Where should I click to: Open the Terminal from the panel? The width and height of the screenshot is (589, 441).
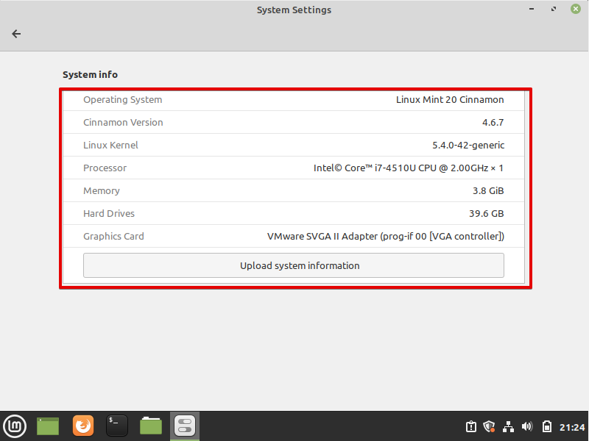[117, 426]
